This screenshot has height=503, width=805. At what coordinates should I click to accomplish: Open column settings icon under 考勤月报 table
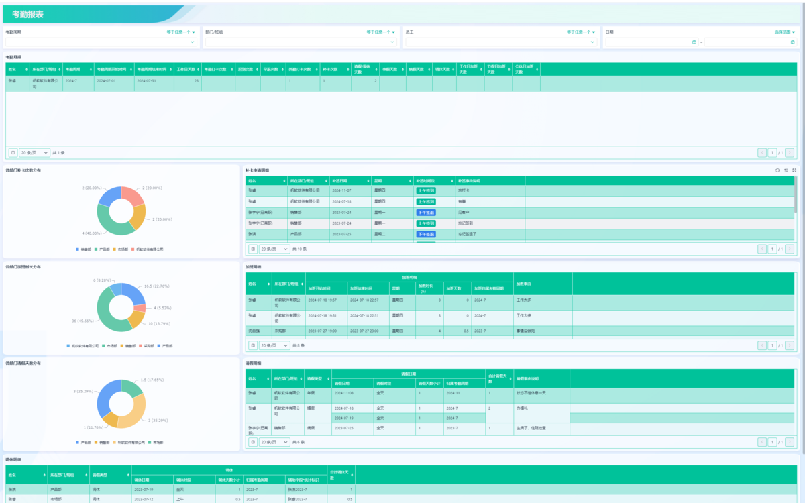tap(13, 153)
